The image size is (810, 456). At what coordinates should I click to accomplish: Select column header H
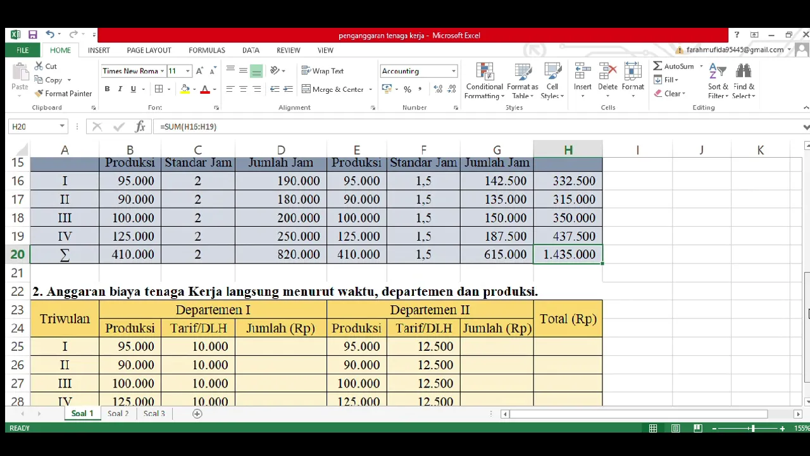(568, 150)
